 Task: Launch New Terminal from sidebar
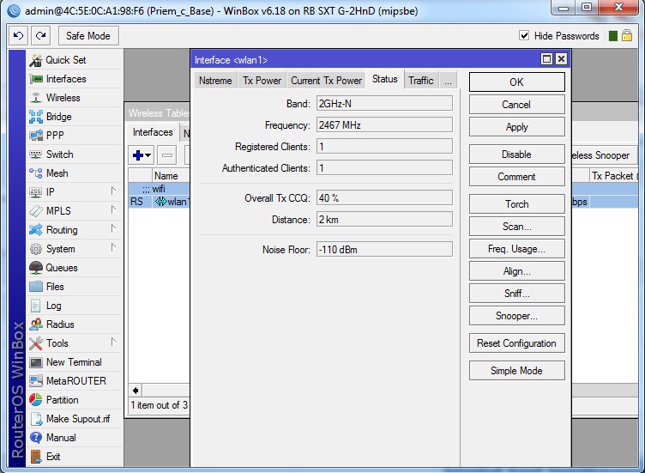pos(74,362)
